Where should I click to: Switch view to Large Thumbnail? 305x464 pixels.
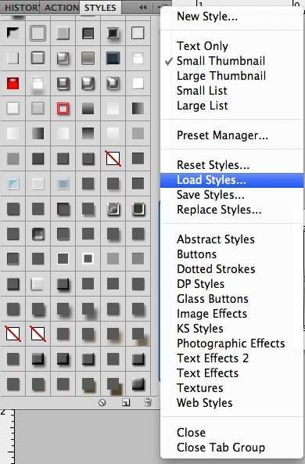pos(221,76)
